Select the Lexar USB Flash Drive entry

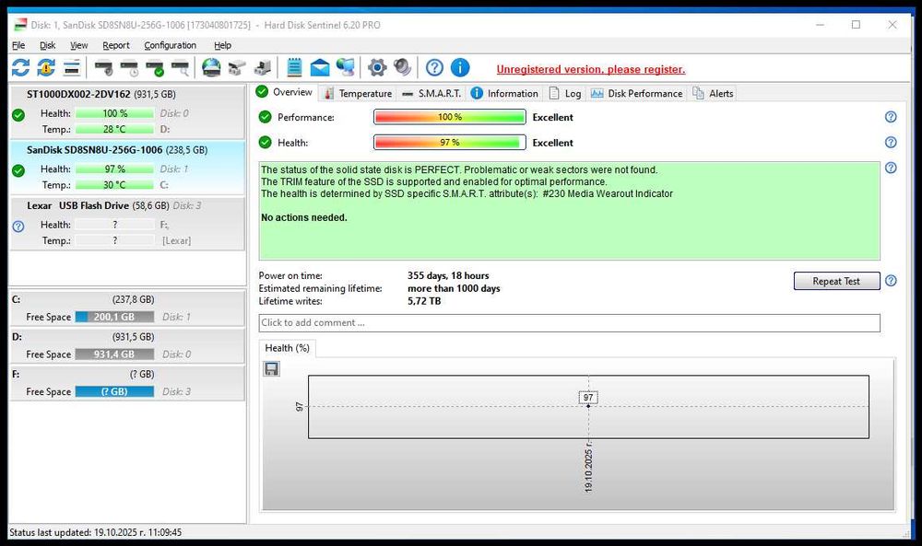pos(127,224)
